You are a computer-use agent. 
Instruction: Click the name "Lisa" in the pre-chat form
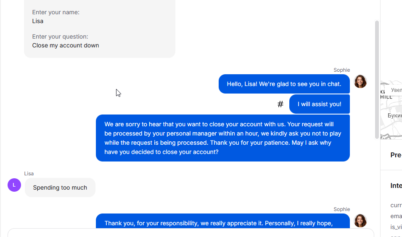click(38, 21)
